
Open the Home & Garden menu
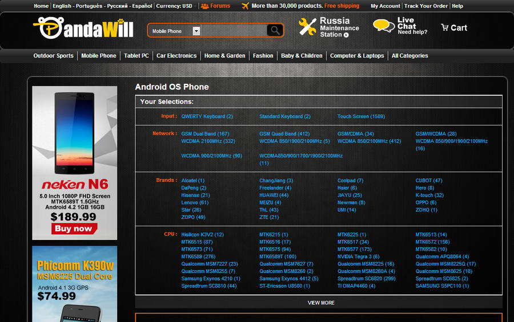(224, 56)
